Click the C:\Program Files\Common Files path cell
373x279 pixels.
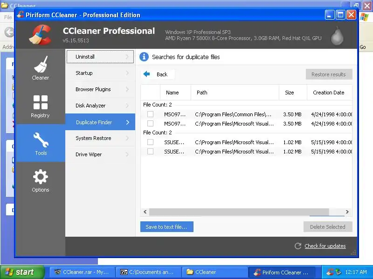(x=233, y=114)
